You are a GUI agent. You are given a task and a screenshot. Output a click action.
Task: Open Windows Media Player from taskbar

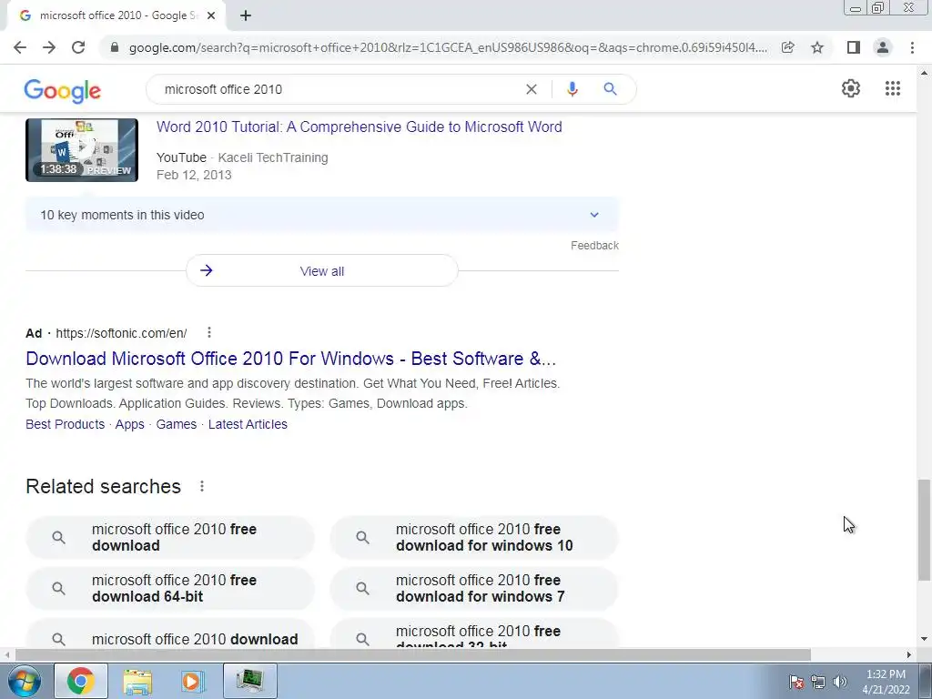point(193,681)
